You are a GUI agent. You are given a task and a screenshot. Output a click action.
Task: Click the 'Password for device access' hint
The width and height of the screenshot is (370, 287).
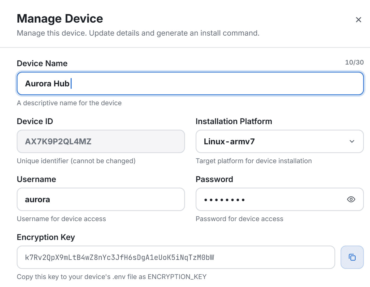(239, 219)
